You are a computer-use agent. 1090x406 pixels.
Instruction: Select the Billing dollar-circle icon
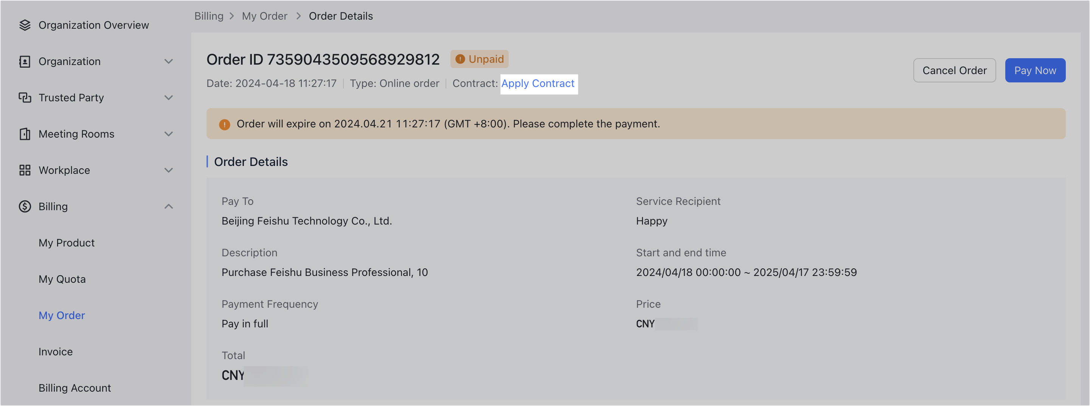click(25, 207)
